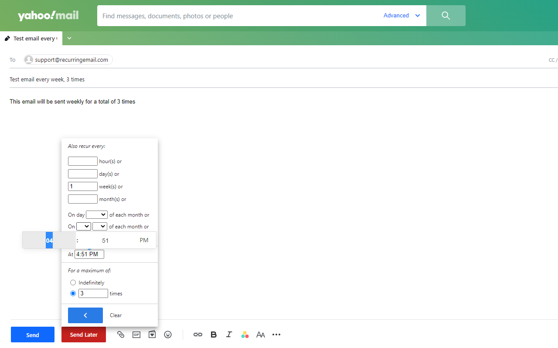Open the compose tab chevron menu
The width and height of the screenshot is (558, 348).
[69, 38]
